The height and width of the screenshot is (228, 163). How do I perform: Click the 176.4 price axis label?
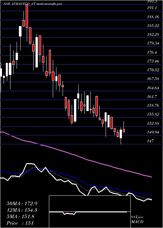152,52
